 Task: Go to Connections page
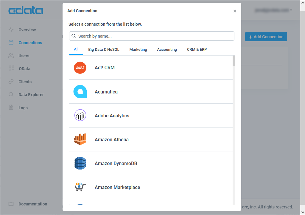[30, 43]
